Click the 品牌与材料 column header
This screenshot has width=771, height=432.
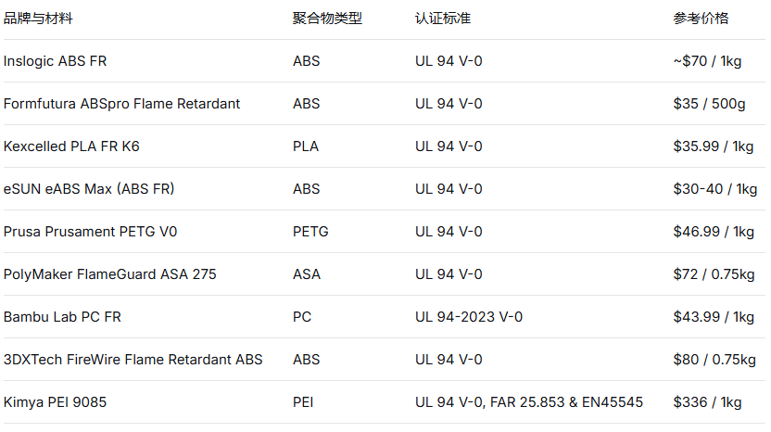[x=38, y=19]
